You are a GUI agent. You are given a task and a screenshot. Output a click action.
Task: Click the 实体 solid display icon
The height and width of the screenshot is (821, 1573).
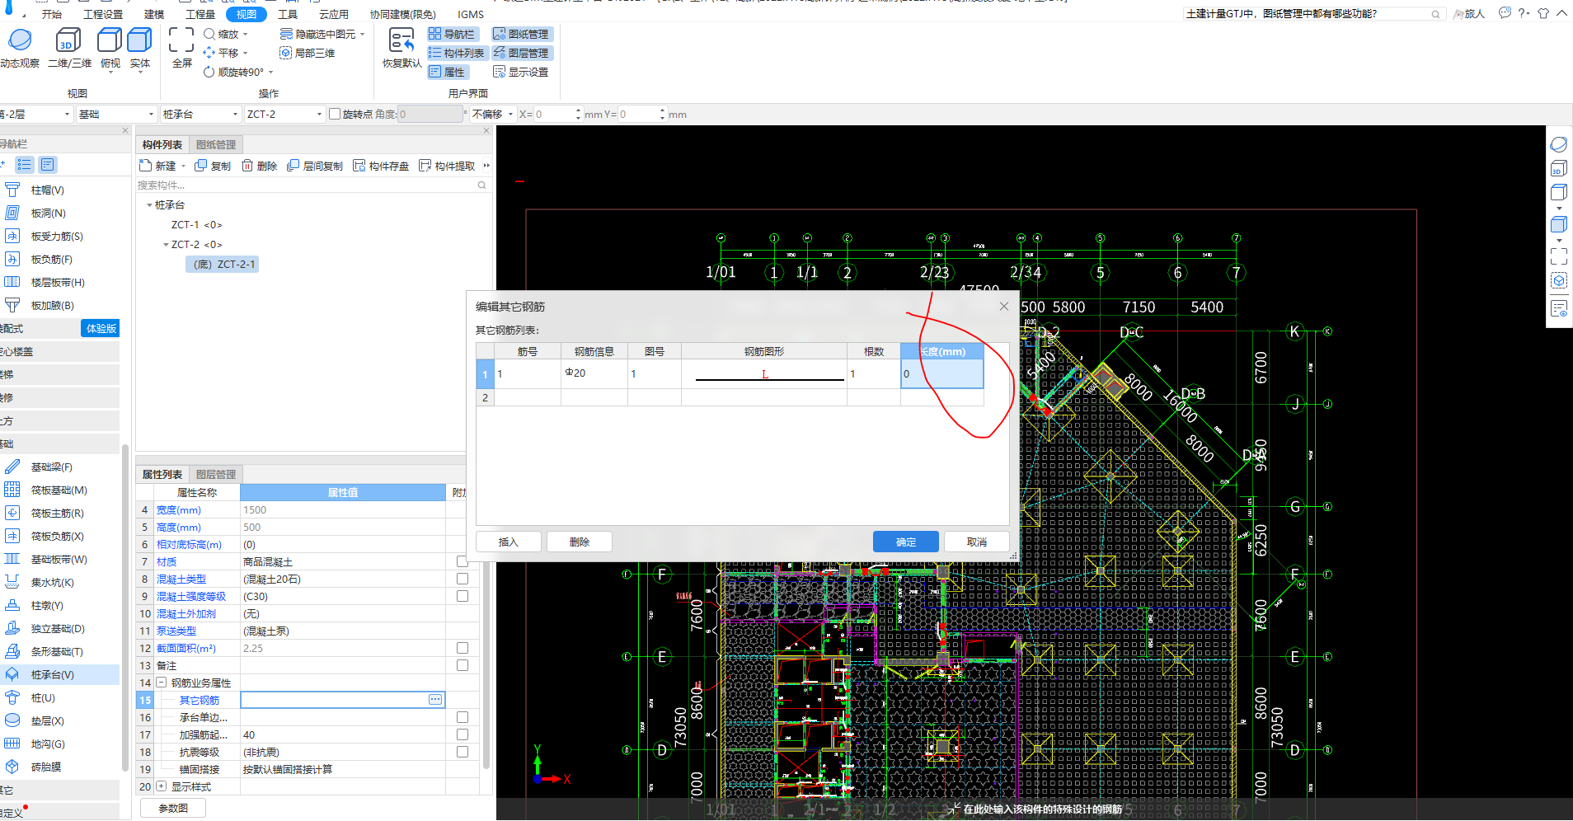tap(139, 40)
